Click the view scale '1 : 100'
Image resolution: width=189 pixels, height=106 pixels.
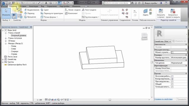coord(39,100)
